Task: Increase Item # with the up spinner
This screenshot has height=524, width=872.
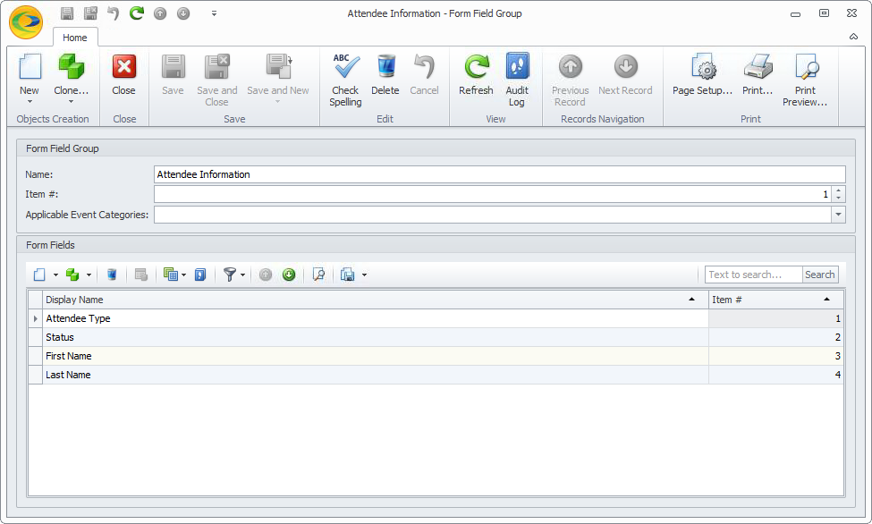Action: coord(839,190)
